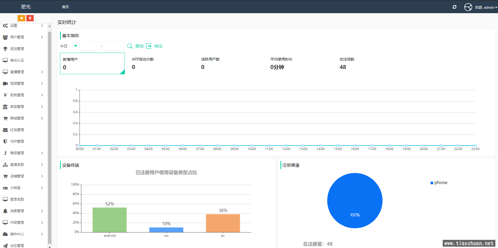This screenshot has width=498, height=248.
Task: Click the 等级管理 level-up icon
Action: coord(5,153)
